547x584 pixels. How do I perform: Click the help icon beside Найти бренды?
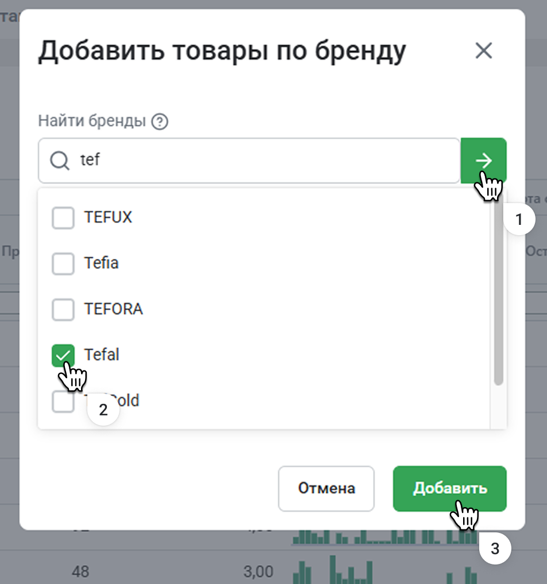pos(160,122)
